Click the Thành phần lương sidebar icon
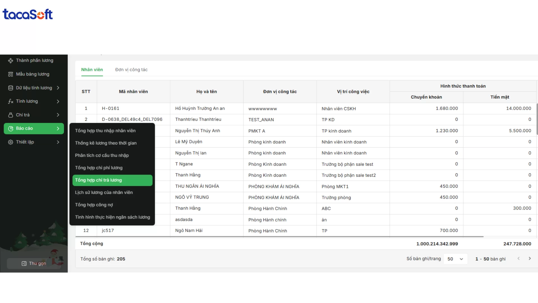This screenshot has width=538, height=303. [11, 61]
